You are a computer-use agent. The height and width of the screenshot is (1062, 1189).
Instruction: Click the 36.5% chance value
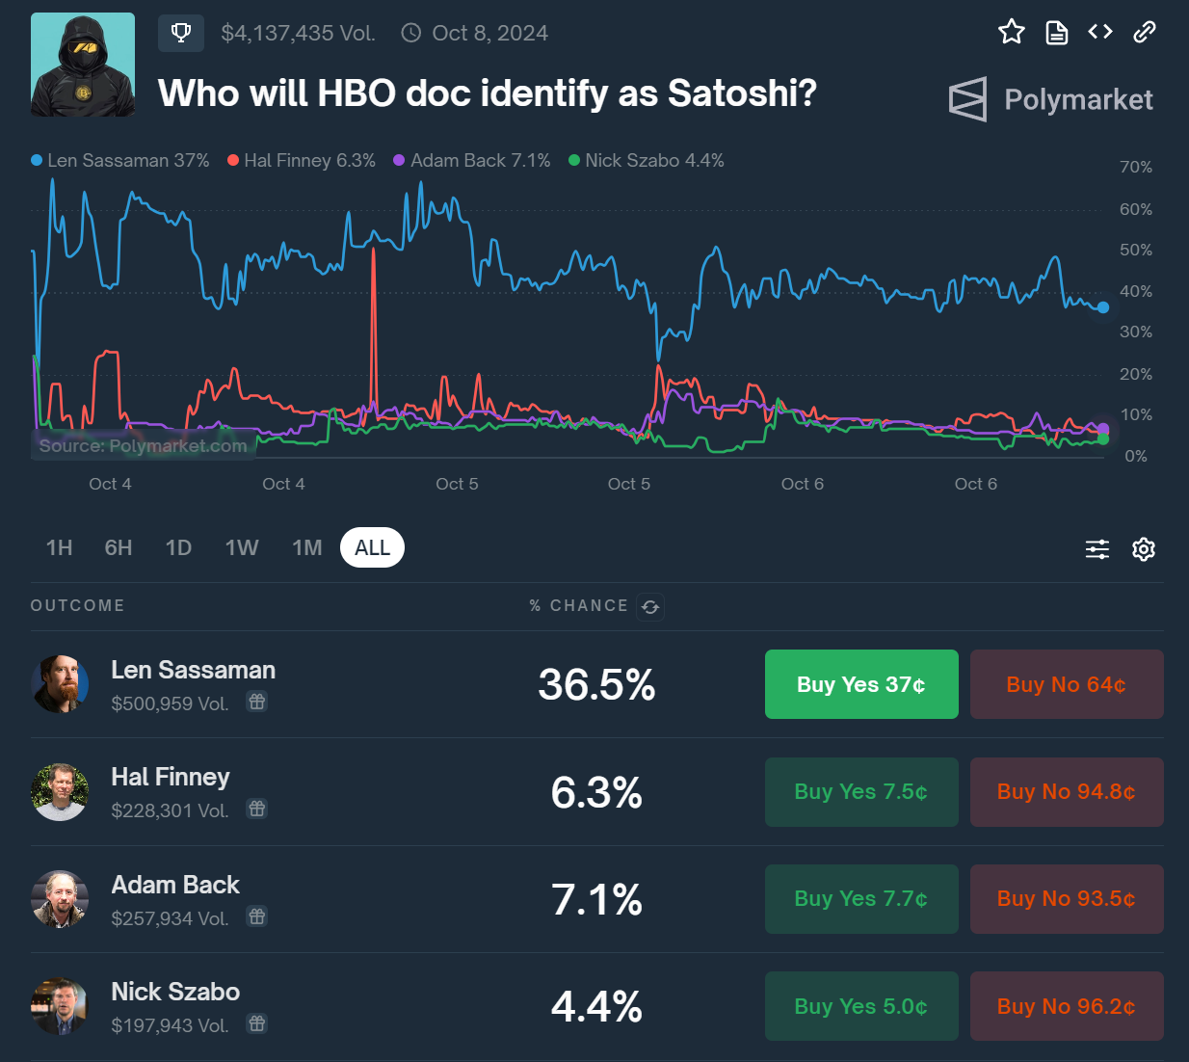pos(596,684)
